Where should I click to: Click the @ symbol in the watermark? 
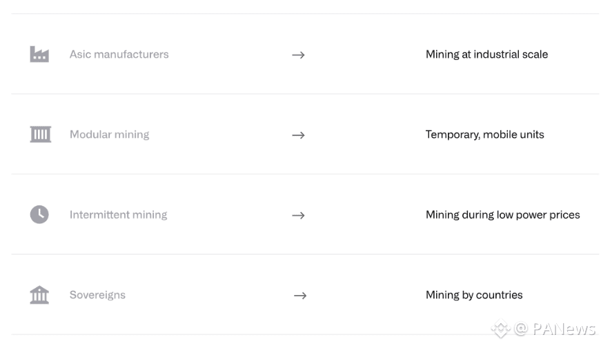[521, 329]
